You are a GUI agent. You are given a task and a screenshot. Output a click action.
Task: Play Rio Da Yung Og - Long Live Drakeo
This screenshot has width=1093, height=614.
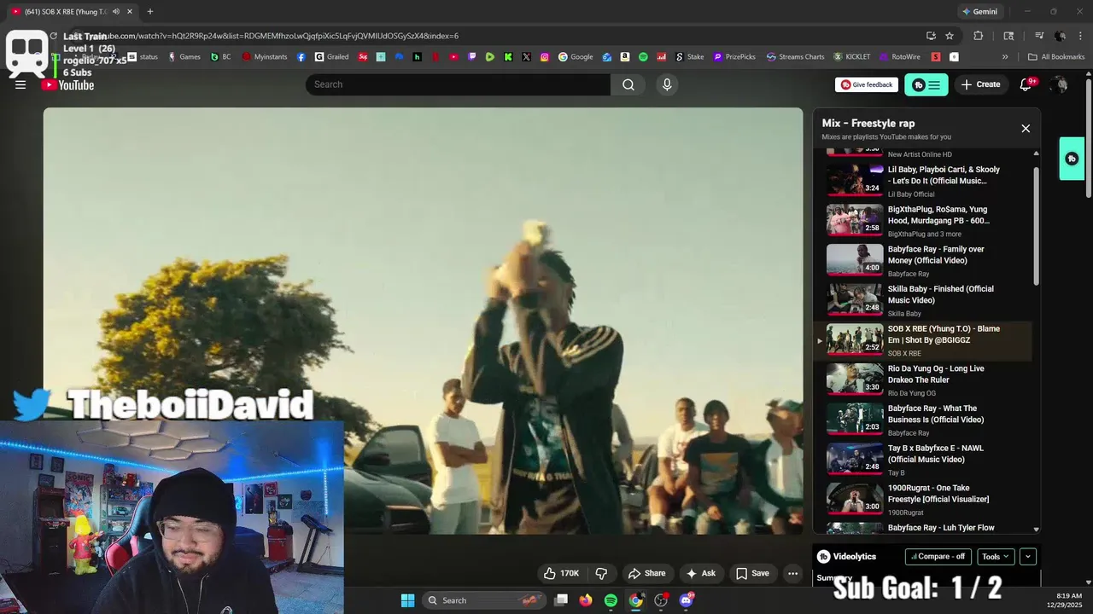tap(922, 379)
